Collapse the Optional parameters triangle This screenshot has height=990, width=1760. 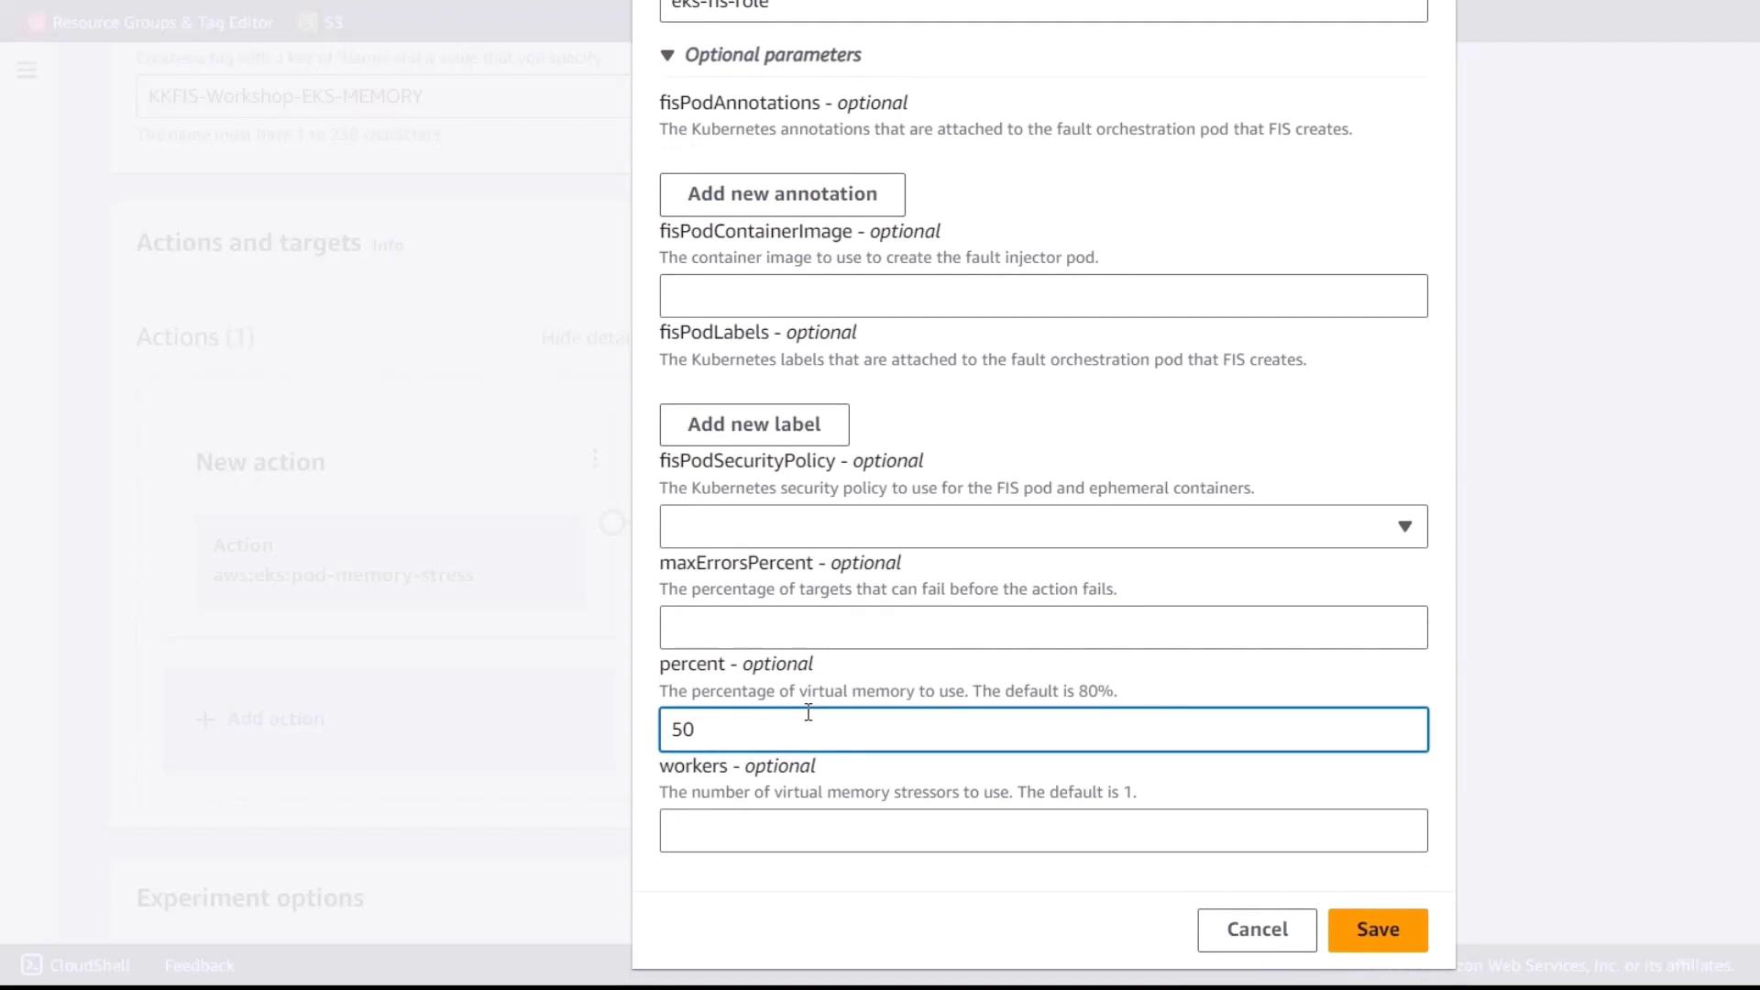(667, 56)
